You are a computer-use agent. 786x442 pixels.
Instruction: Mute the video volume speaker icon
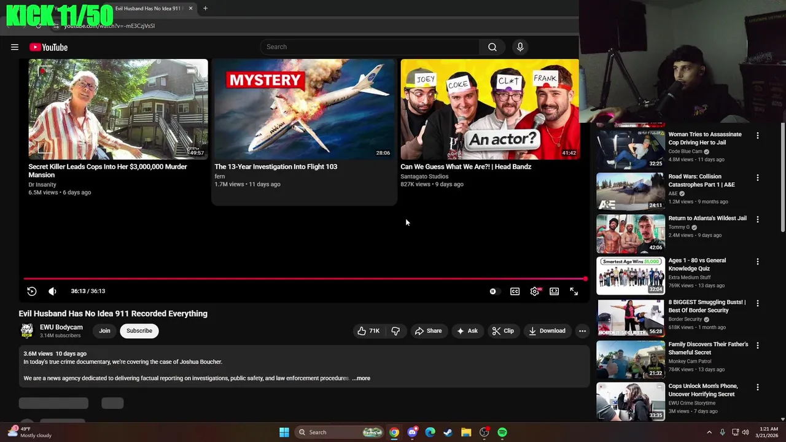[52, 292]
